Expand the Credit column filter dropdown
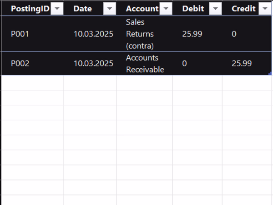The width and height of the screenshot is (273, 205). point(265,9)
